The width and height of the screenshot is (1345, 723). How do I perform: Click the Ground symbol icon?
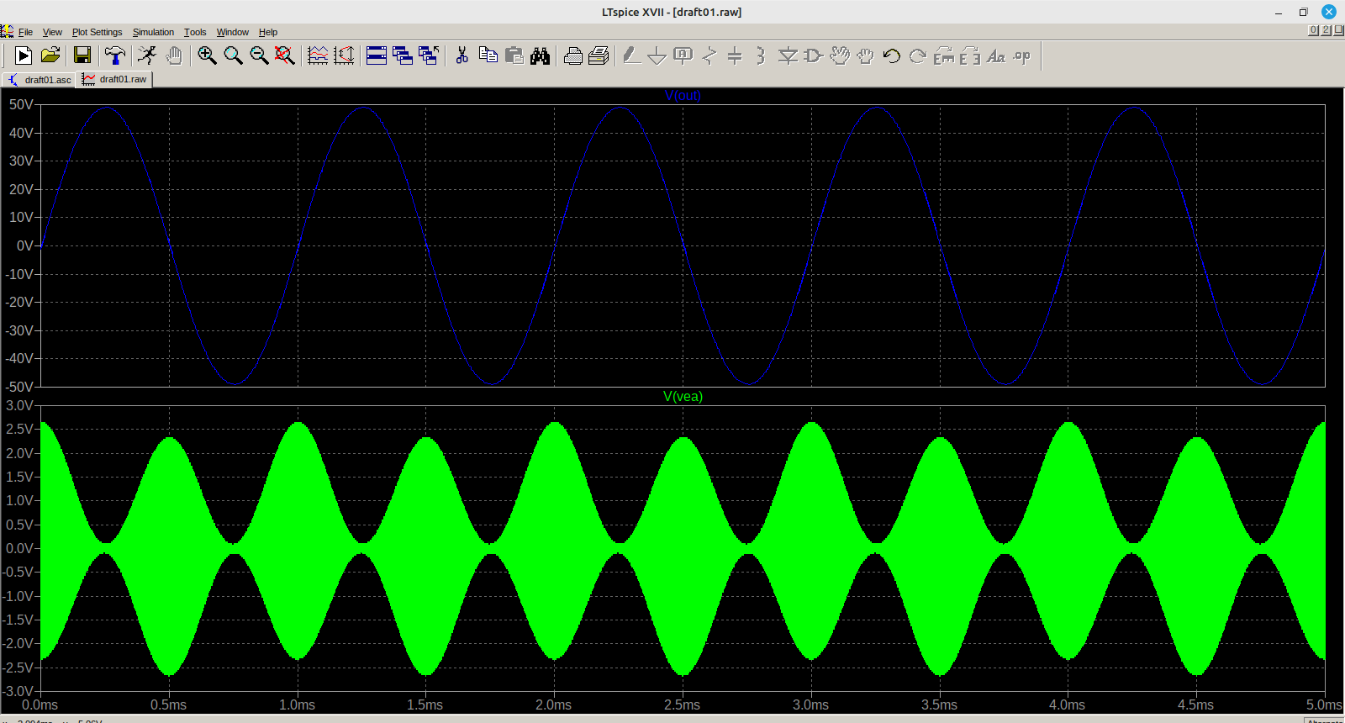(x=657, y=55)
